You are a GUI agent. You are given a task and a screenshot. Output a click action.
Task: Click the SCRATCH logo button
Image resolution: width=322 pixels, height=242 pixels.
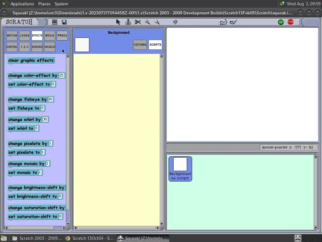coord(19,22)
